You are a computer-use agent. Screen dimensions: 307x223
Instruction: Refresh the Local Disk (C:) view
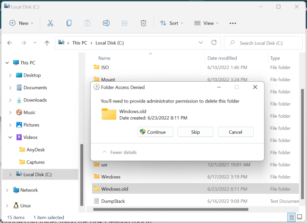tap(214, 43)
